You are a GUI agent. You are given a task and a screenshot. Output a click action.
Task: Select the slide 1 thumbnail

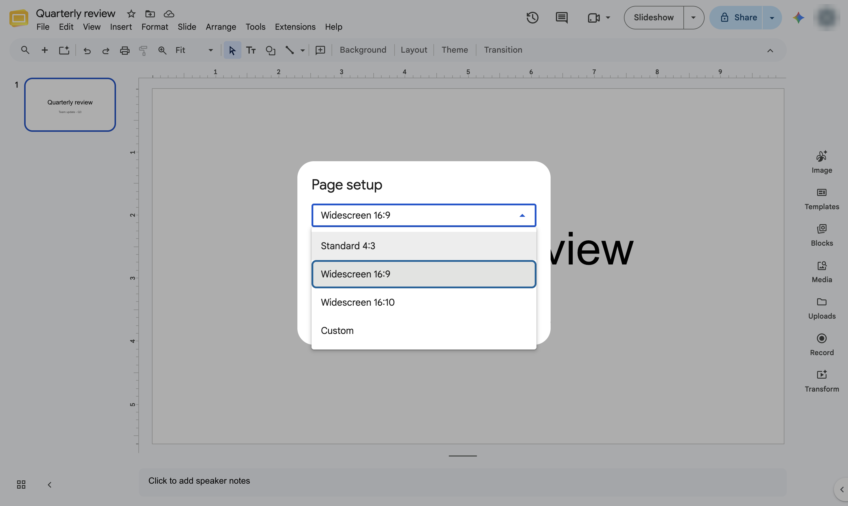(x=70, y=105)
